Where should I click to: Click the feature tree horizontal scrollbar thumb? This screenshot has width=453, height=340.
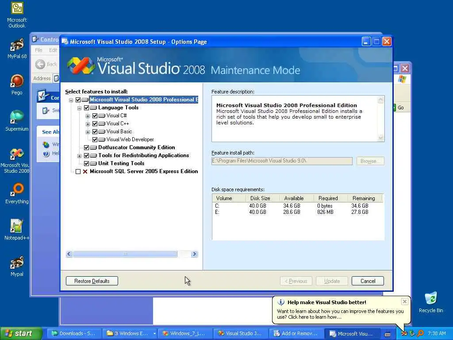click(x=125, y=254)
